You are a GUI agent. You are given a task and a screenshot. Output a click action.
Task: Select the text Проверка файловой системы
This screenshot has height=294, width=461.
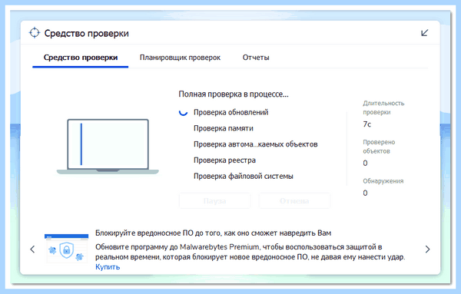pyautogui.click(x=244, y=177)
